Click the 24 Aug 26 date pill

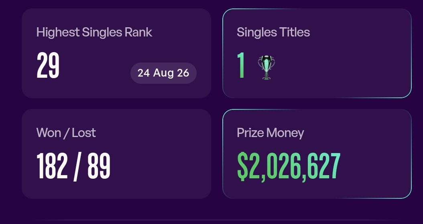(x=163, y=73)
